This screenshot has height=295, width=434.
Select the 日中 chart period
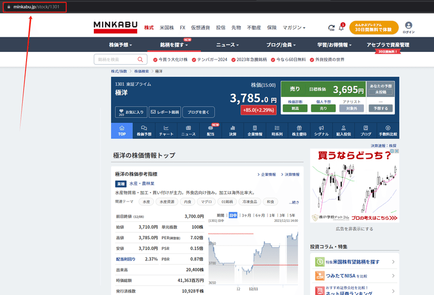click(x=233, y=215)
